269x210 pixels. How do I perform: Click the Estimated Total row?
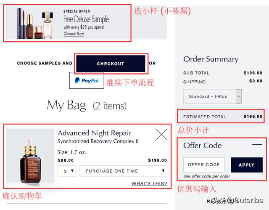[221, 117]
